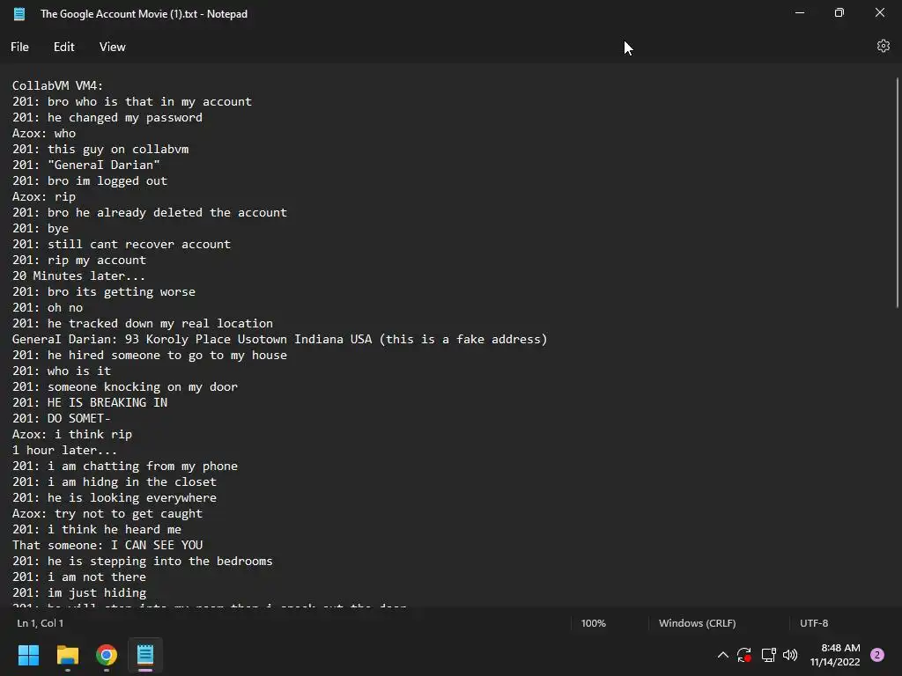Open File Explorer from the taskbar
Viewport: 902px width, 676px height.
(68, 655)
